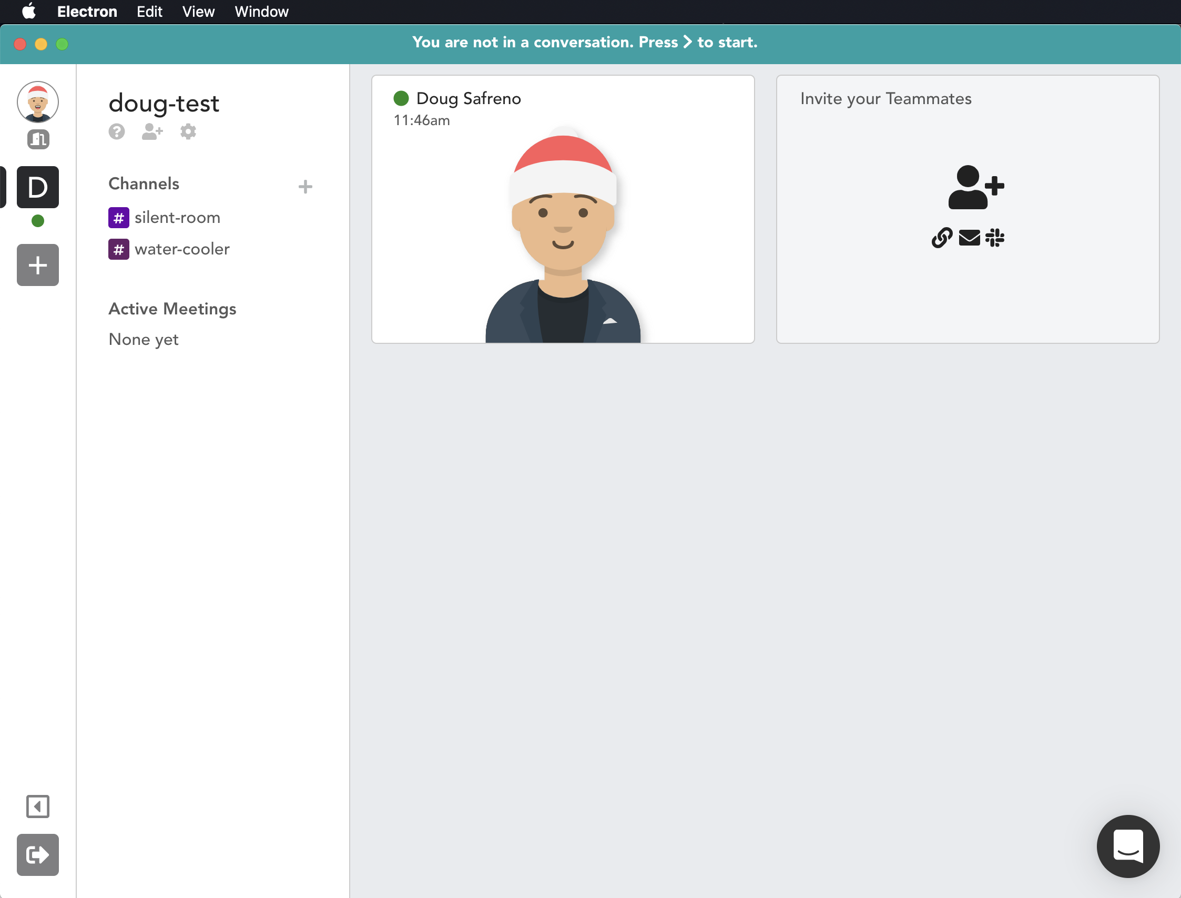
Task: Click the green status dot in sidebar
Action: (x=37, y=221)
